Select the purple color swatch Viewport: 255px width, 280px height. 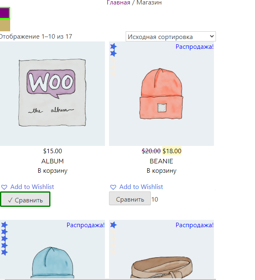pyautogui.click(x=4, y=13)
